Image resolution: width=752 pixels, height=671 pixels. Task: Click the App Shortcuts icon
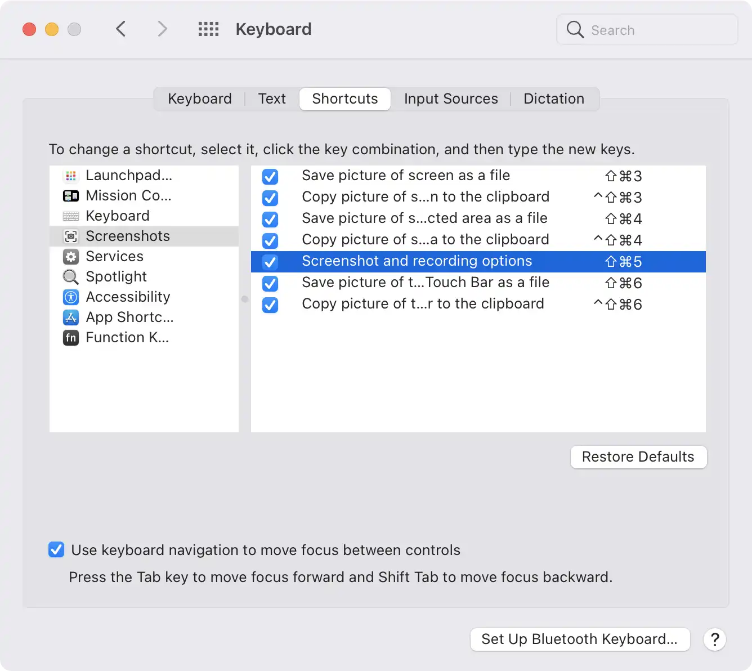point(71,317)
